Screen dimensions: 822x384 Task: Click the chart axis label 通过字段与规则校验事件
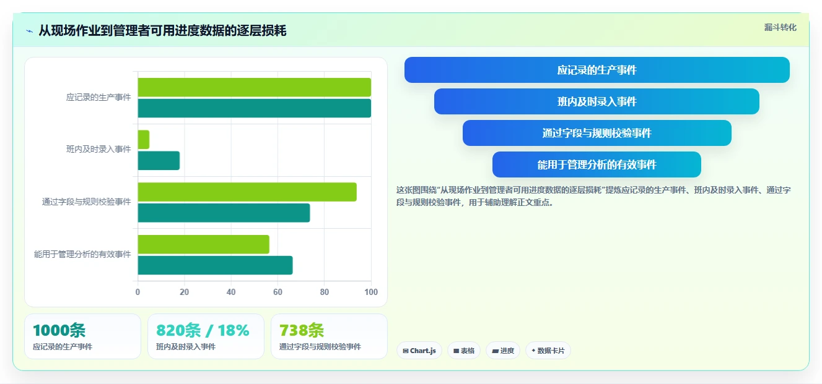87,202
